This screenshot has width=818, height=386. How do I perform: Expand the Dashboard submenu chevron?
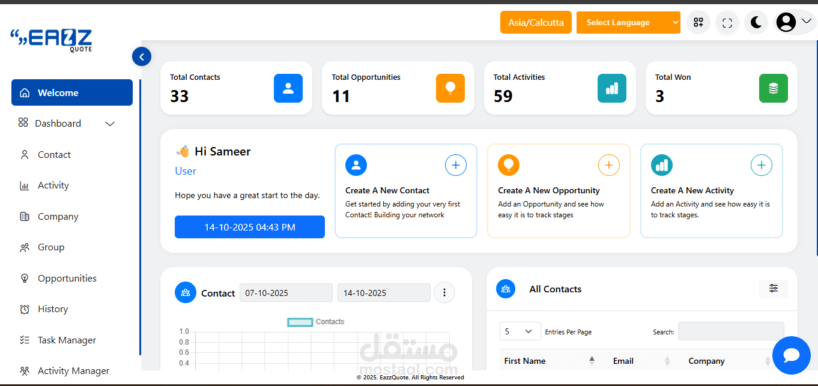[x=110, y=124]
